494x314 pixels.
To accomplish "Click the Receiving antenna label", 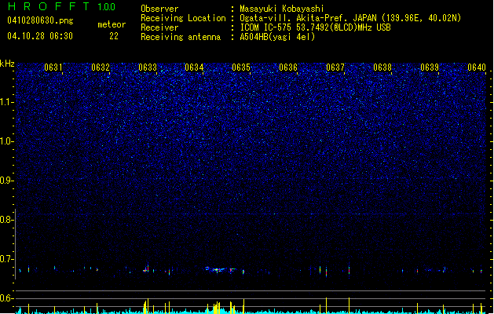I will pyautogui.click(x=181, y=37).
